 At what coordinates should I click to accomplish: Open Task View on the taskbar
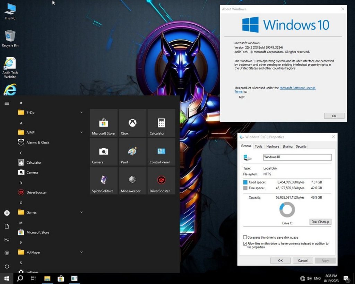click(33, 278)
